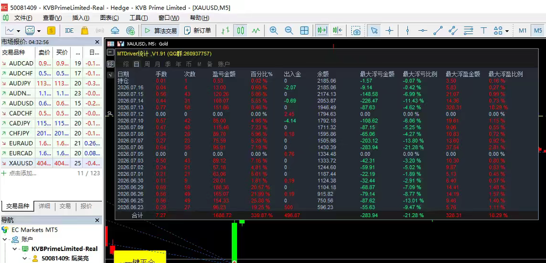Open the MQL5 IDE editor
The image size is (546, 263).
coord(69,31)
